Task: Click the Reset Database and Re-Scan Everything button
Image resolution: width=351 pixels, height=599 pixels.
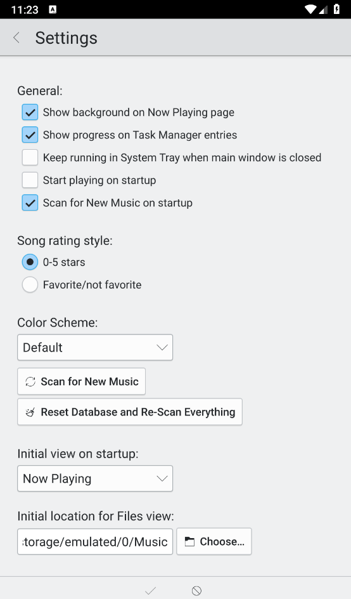Action: coord(130,412)
